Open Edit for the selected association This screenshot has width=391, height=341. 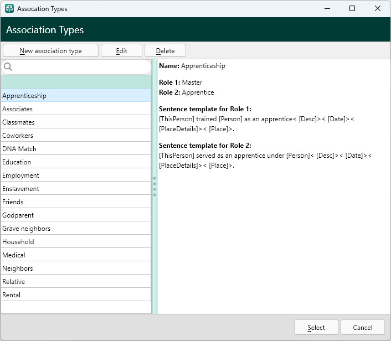(121, 50)
